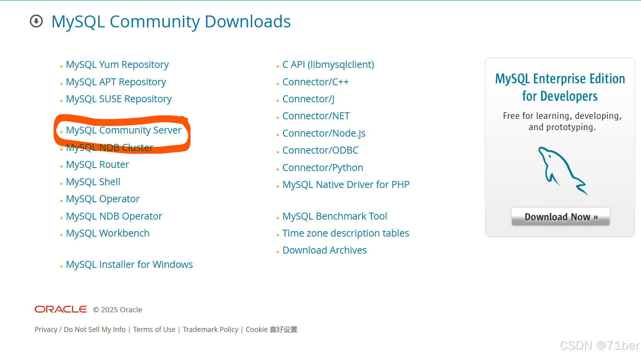Screen dimensions: 641x357
Task: Select the Connector/Python link
Action: point(322,168)
